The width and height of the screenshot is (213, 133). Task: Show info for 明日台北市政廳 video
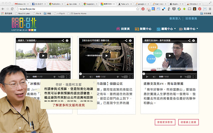[130, 41]
